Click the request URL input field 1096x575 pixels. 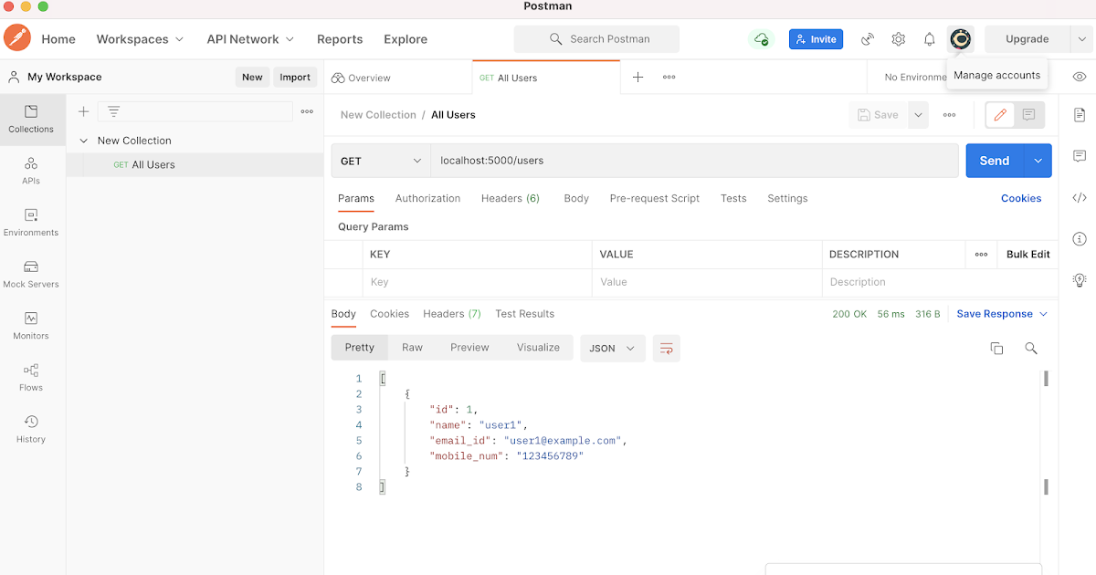point(694,161)
